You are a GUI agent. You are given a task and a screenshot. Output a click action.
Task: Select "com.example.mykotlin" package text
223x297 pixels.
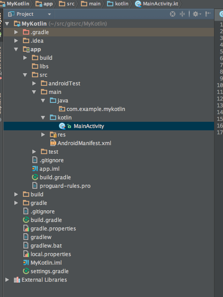point(96,109)
